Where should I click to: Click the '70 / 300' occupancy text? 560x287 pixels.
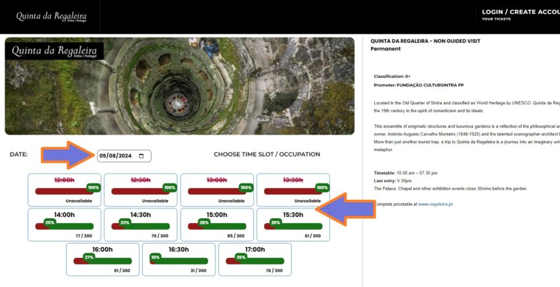[159, 236]
